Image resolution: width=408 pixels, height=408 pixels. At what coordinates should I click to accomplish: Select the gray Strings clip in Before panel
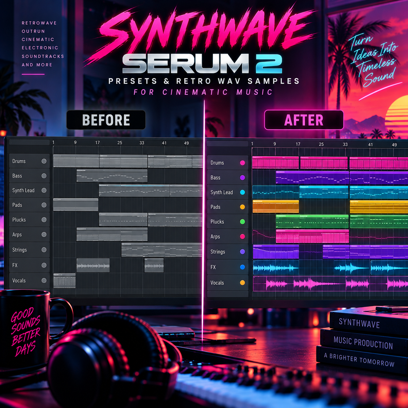tap(162, 250)
